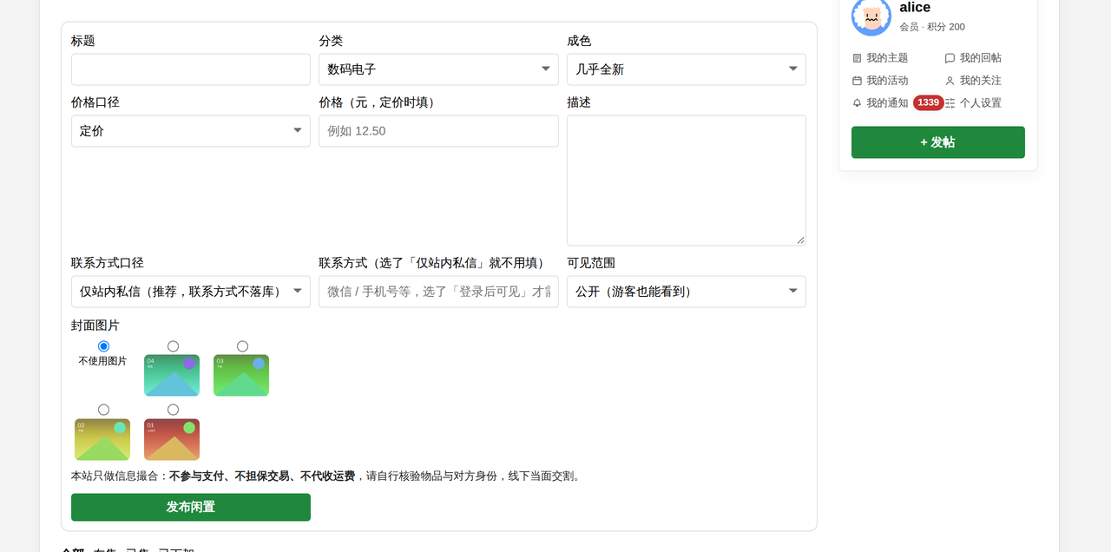Open My Topics via its document icon

click(x=857, y=58)
